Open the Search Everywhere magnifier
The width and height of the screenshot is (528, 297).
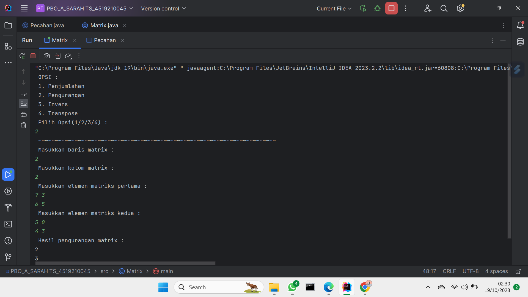(x=444, y=8)
